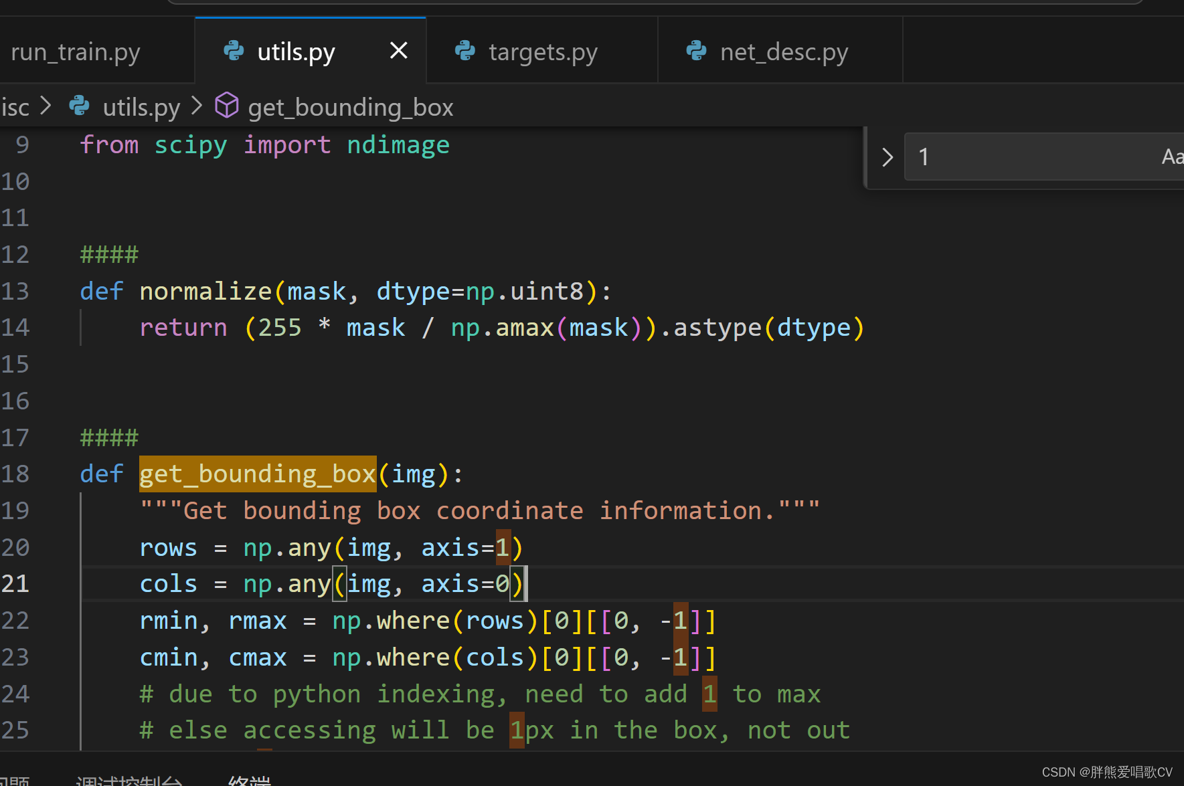Click the breadcrumb chevron after utils.py
Image resolution: width=1184 pixels, height=786 pixels.
(x=197, y=106)
